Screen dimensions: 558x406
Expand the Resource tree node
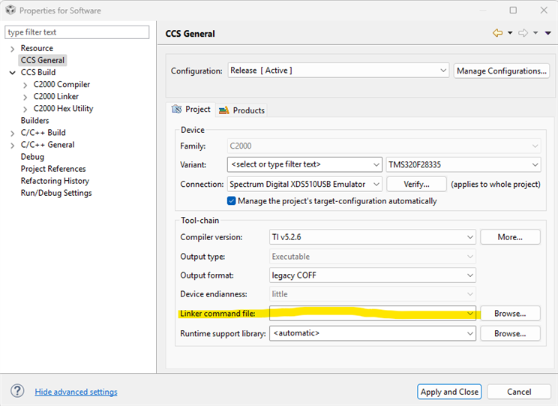coord(13,49)
